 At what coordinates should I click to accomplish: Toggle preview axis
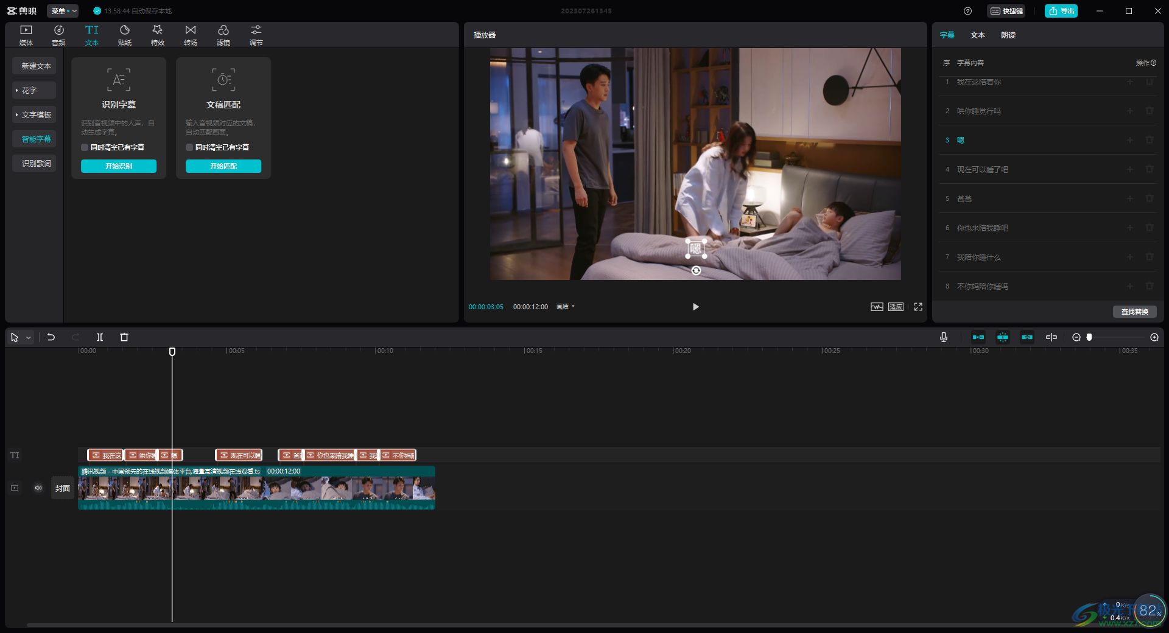[x=1051, y=337]
